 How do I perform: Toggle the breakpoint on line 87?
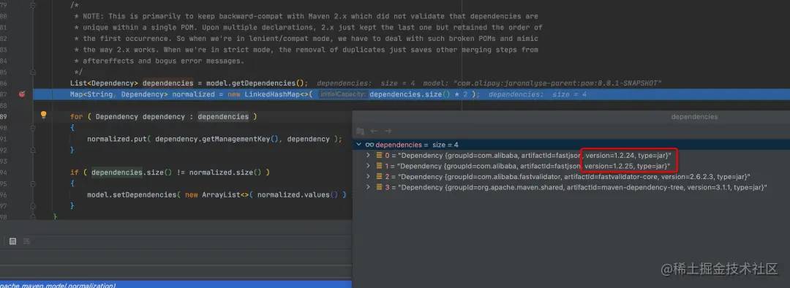point(22,94)
